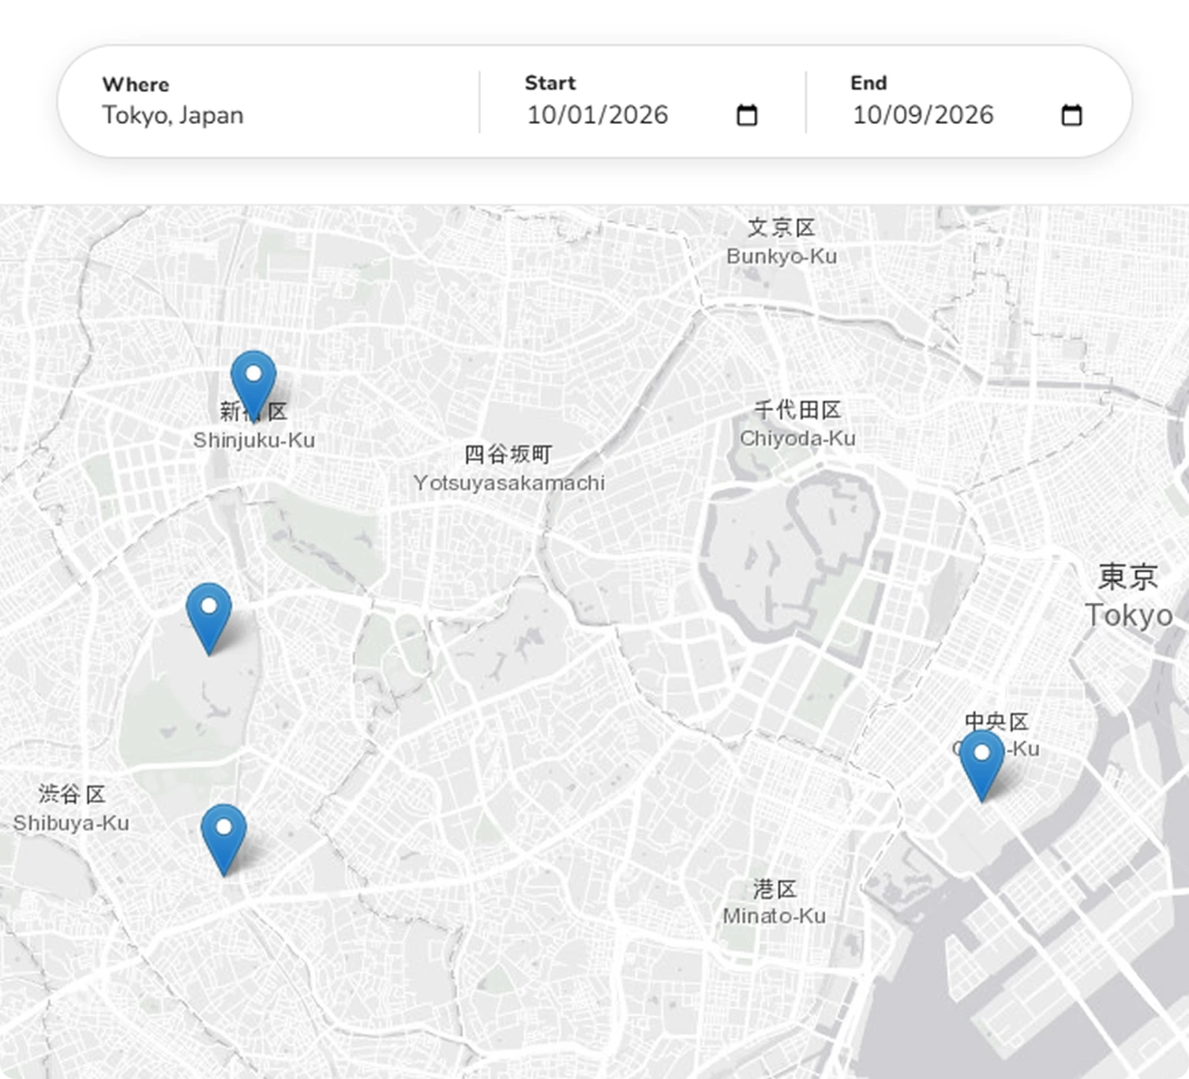Click the Yotsuyasakamachi map label
Viewport: 1189px width, 1079px height.
pyautogui.click(x=509, y=468)
